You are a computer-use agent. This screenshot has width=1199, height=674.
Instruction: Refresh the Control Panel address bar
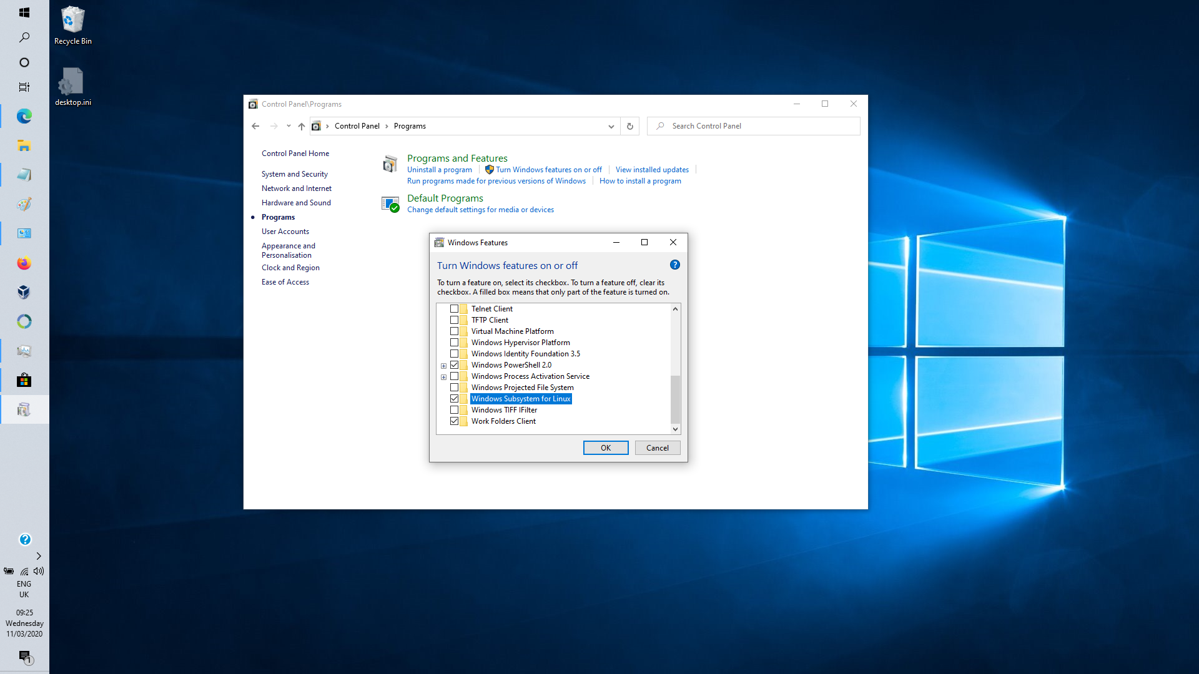click(x=629, y=126)
